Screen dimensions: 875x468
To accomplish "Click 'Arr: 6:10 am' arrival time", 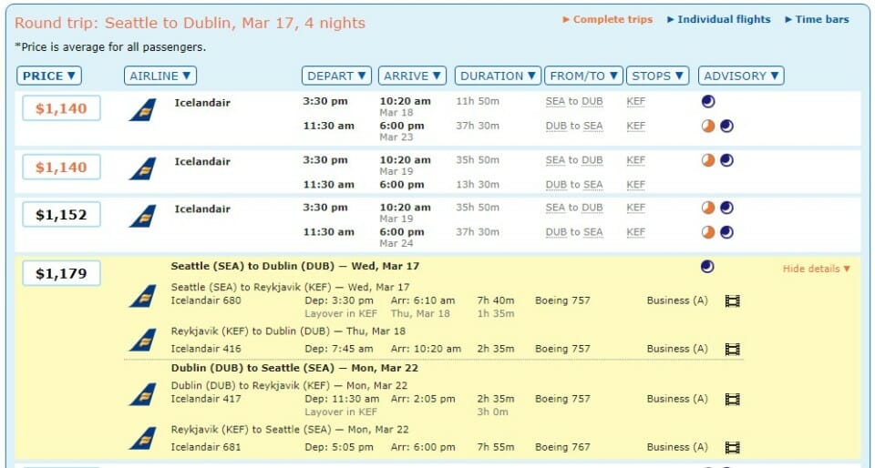I will point(423,300).
